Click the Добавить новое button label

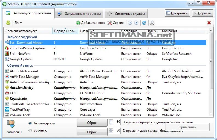coord(93,23)
